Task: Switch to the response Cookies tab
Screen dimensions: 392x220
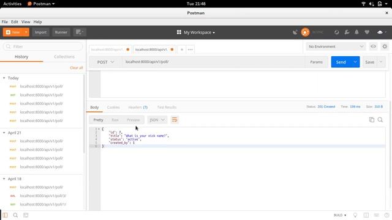Action: 113,108
